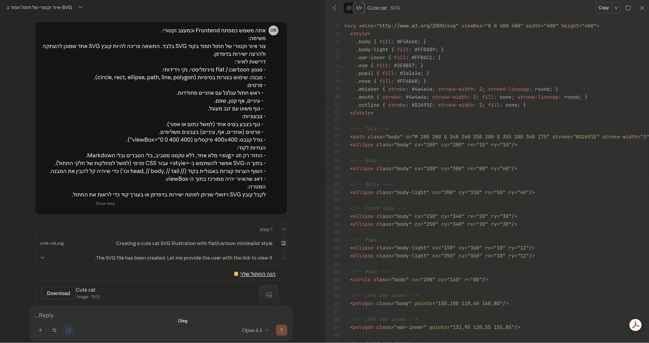
Task: Click the Download button
Action: 58,293
